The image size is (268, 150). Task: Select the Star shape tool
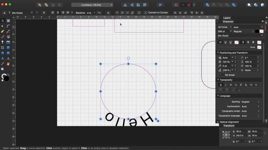point(3,58)
